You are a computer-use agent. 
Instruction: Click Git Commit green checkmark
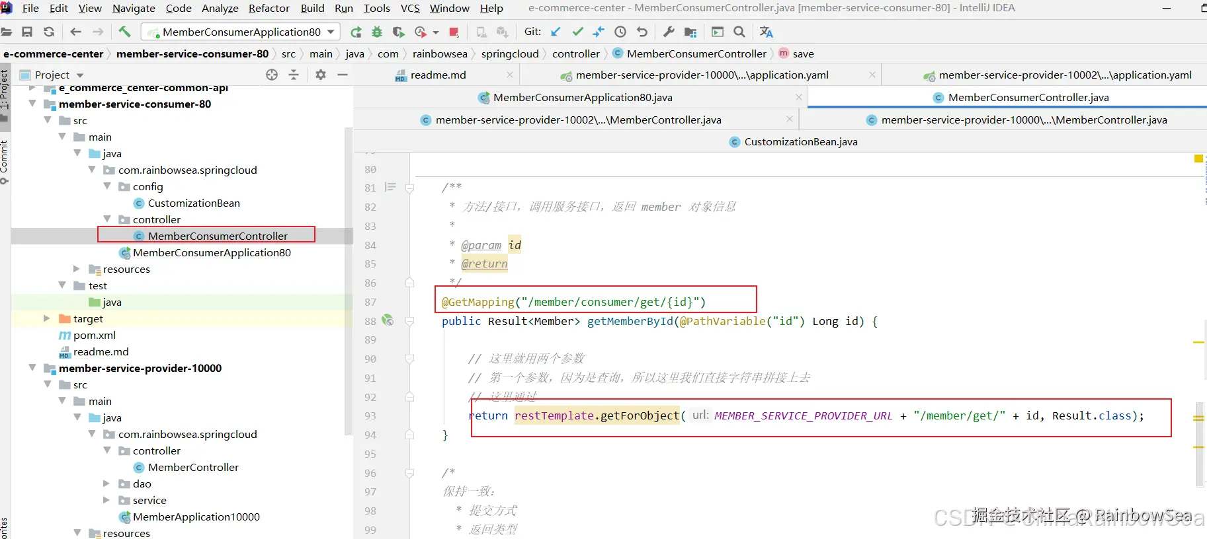tap(577, 32)
